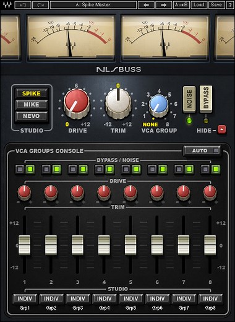Click the group 2 trim fader handle

click(51, 245)
